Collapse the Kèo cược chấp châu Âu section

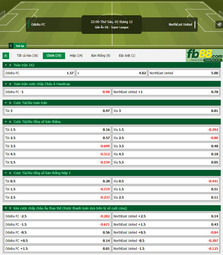(6, 208)
